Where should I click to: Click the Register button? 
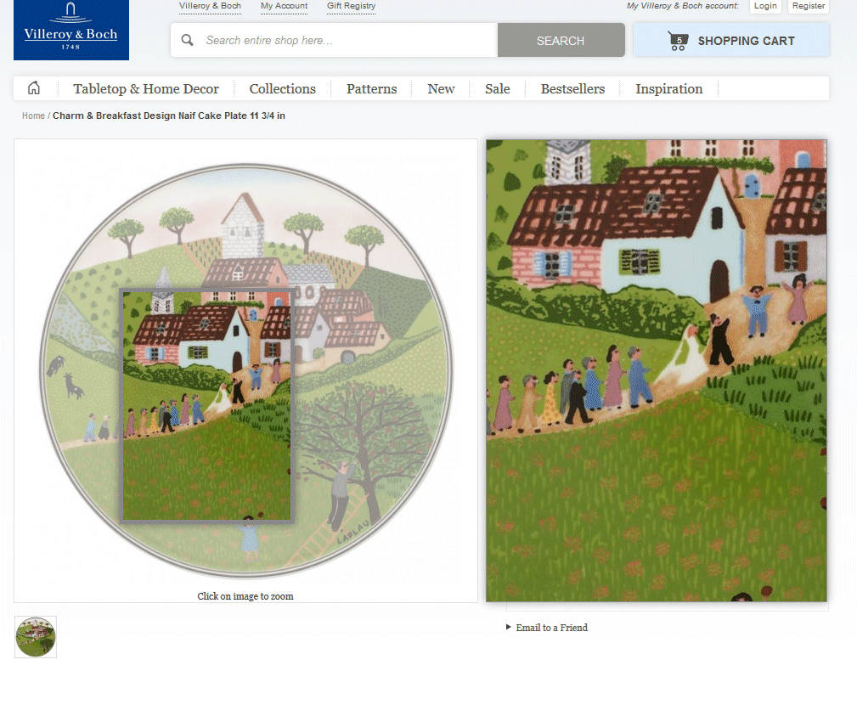[x=809, y=6]
